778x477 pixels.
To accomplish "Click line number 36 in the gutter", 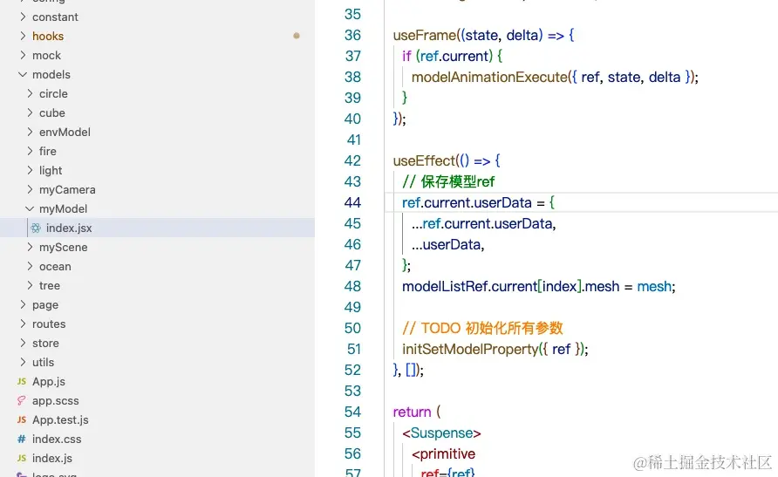I will tap(352, 35).
